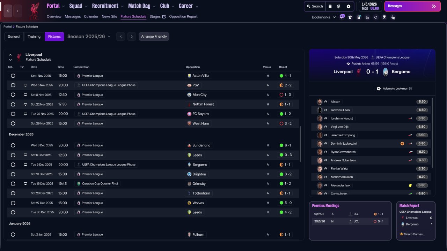Select the FC Bayern fixture radio button

click(13, 114)
